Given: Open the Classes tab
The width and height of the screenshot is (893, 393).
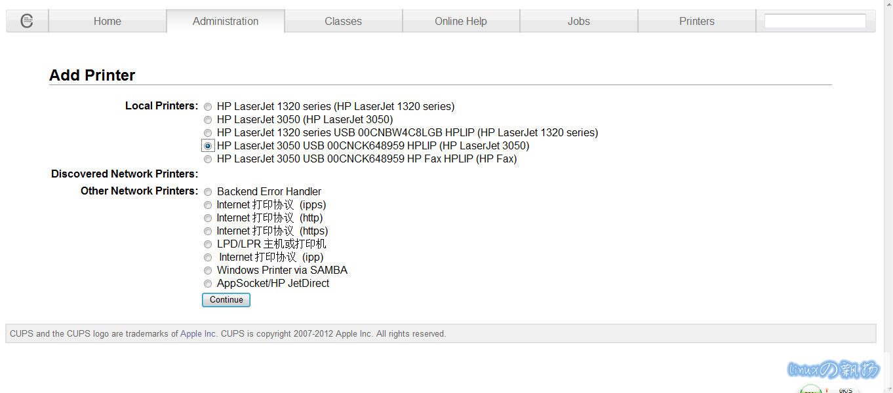Looking at the screenshot, I should tap(343, 21).
